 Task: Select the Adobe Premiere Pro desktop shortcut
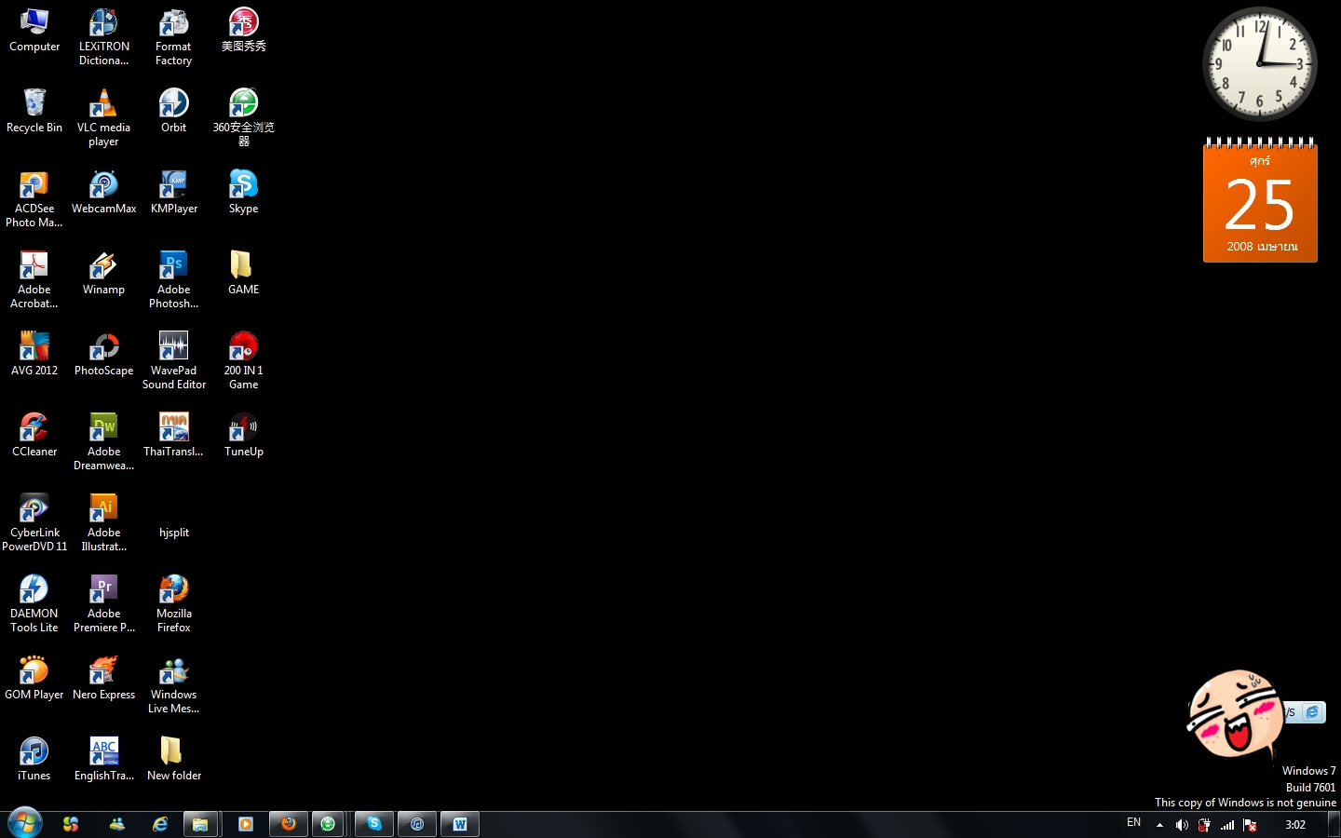103,604
